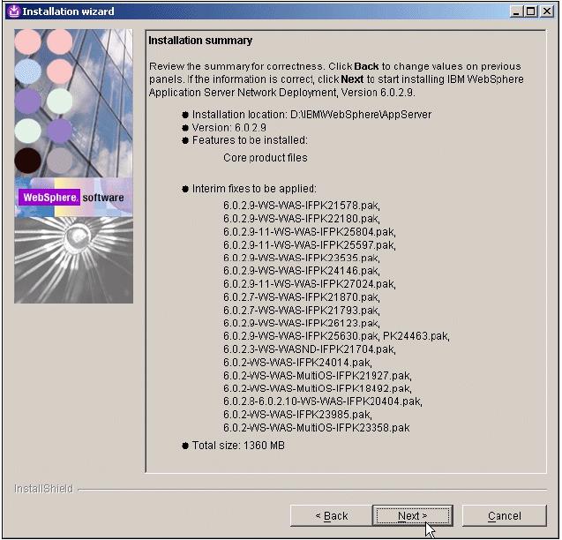The width and height of the screenshot is (562, 540).
Task: Select 6.0.2.9-WS-WAS-IFPK25630.pak entry
Action: 302,336
